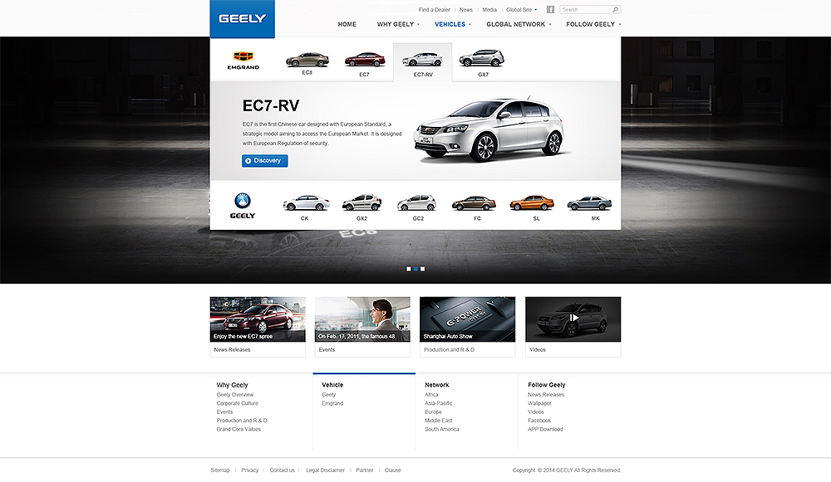Expand the FOLLOW GEELY menu
The image size is (831, 482).
coord(593,24)
